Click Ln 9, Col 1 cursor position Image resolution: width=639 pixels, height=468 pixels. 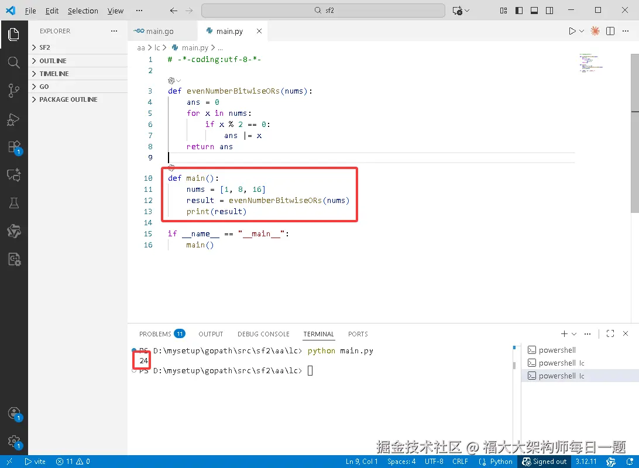pos(362,462)
